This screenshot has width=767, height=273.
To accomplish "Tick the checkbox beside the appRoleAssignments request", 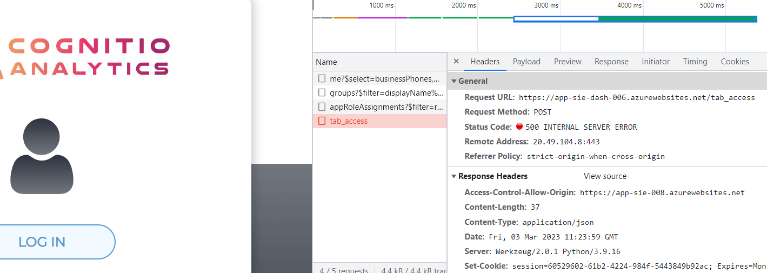I will [322, 107].
